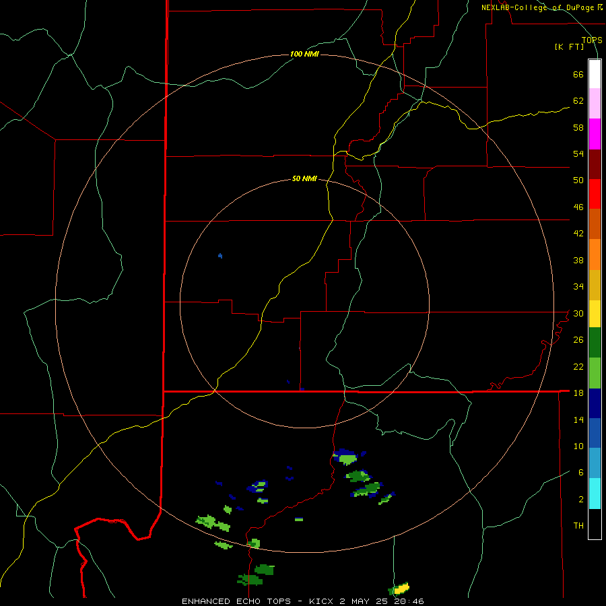Select the 62 legend value
Screen dimensions: 606x606
(578, 101)
